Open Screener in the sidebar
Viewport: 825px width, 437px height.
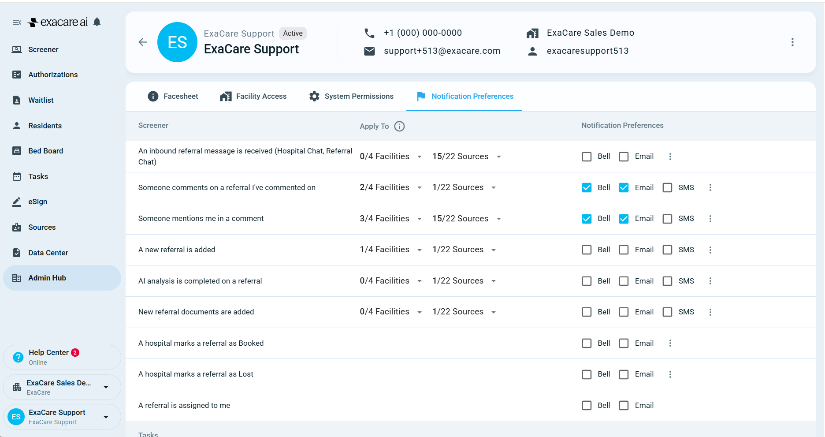62,49
